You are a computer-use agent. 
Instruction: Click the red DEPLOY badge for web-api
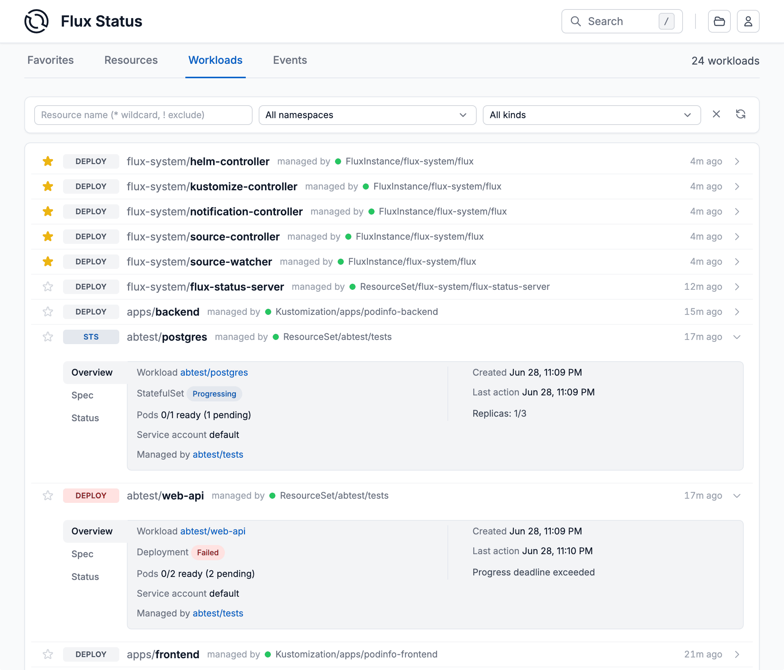tap(91, 496)
